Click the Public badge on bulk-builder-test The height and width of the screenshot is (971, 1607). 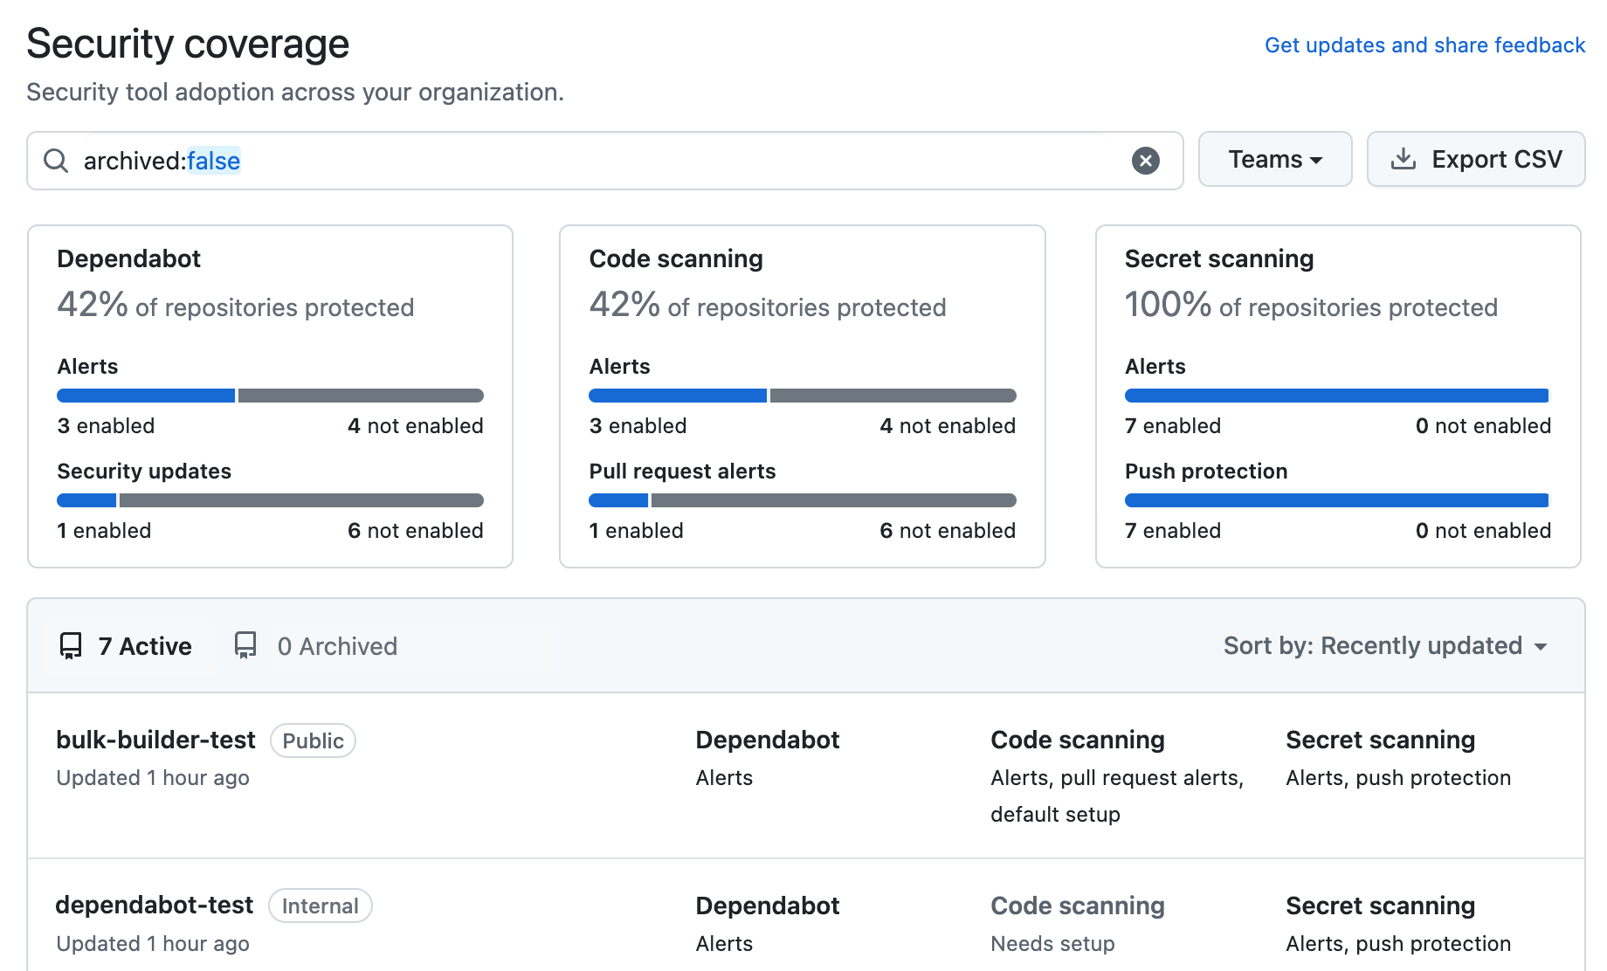(x=312, y=740)
